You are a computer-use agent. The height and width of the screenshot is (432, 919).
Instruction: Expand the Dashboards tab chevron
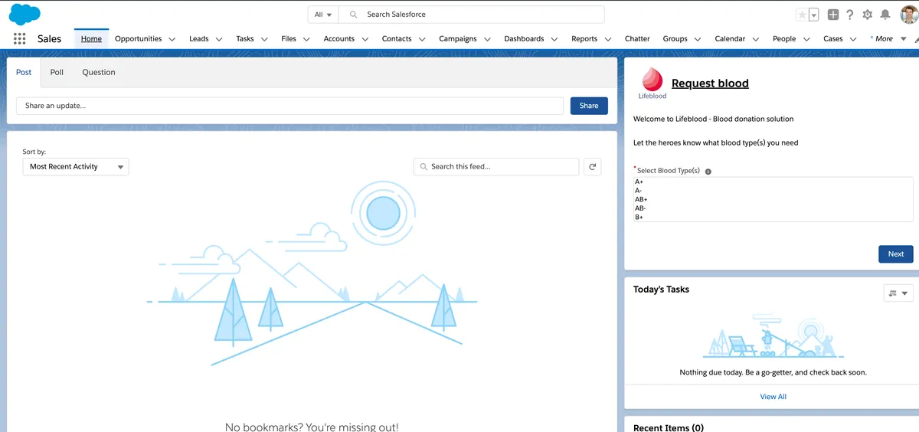point(554,39)
